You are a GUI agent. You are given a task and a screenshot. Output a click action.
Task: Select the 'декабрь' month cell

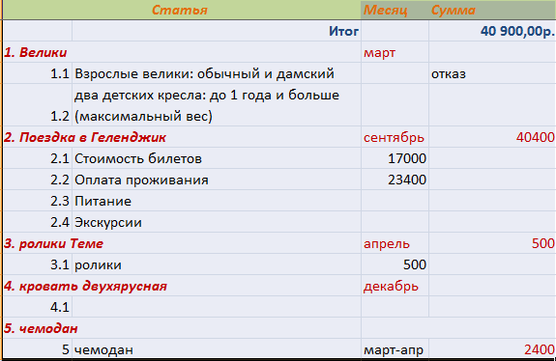tap(395, 286)
